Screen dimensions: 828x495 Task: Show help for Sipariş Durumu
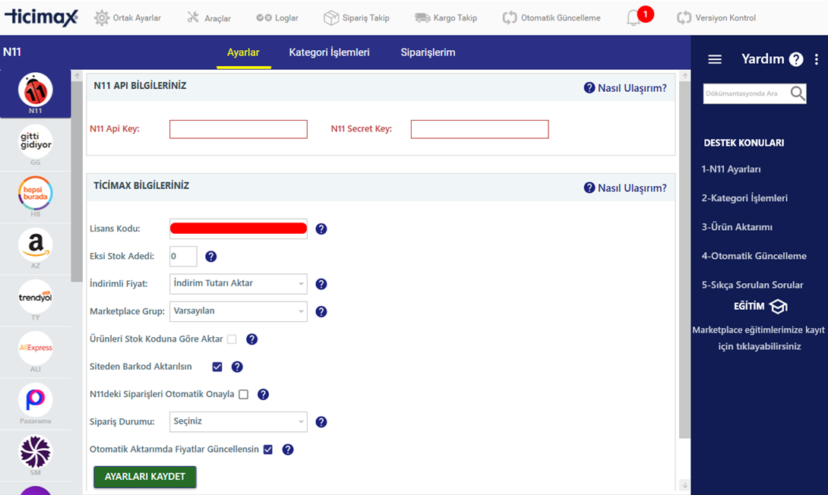[x=321, y=421]
